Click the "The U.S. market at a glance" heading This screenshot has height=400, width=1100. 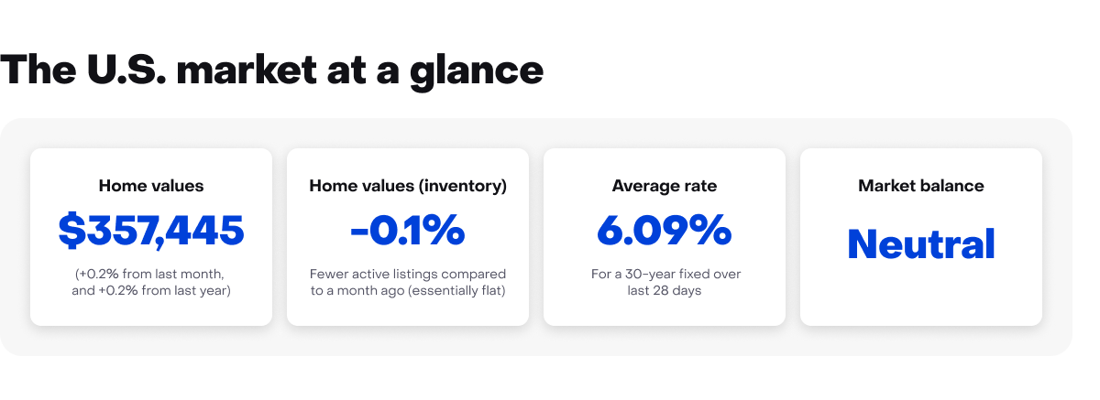coord(272,70)
